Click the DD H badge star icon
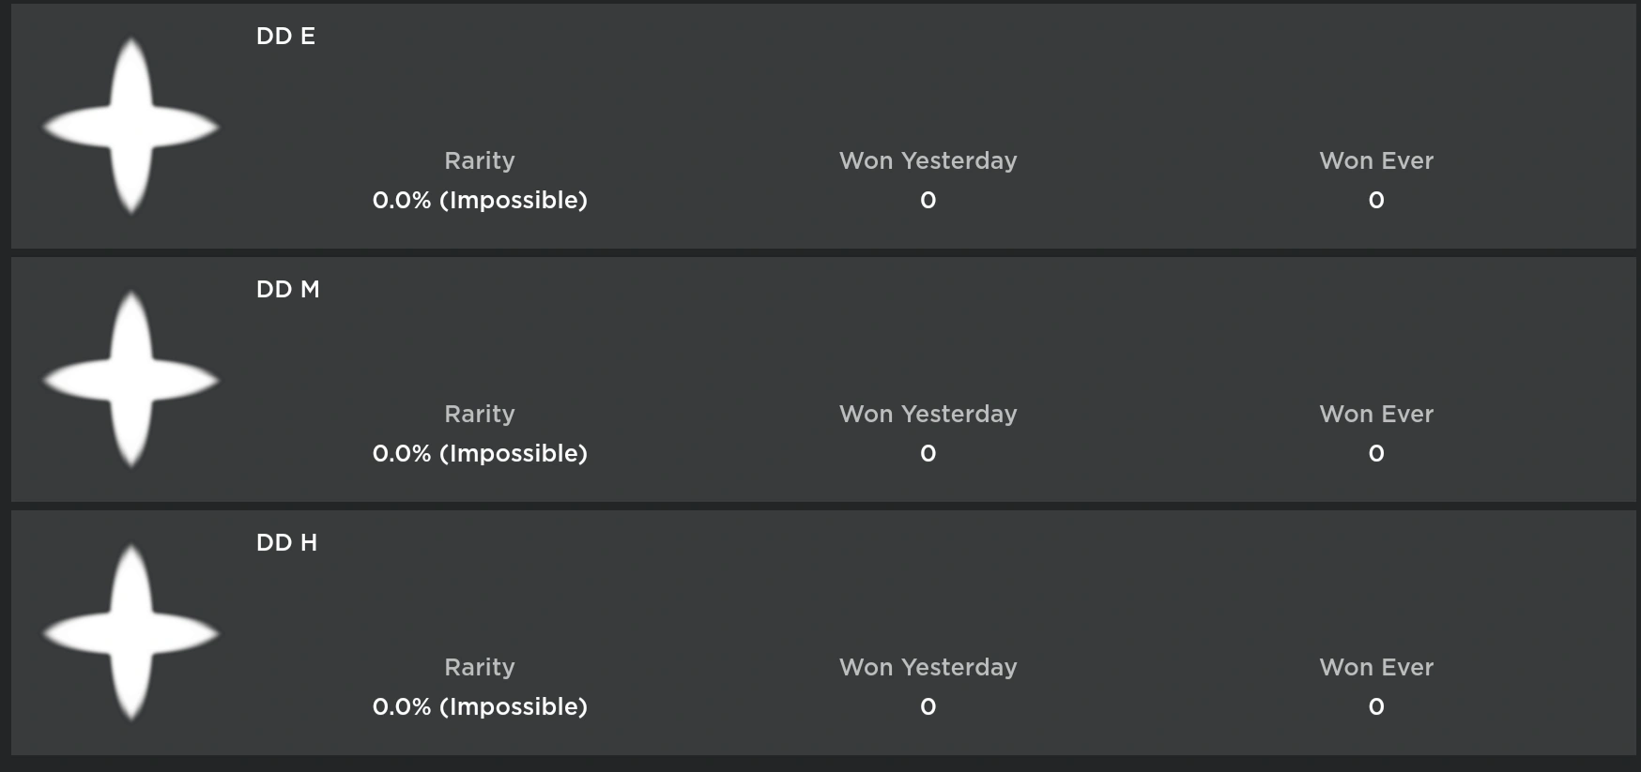Viewport: 1641px width, 772px height. (130, 633)
